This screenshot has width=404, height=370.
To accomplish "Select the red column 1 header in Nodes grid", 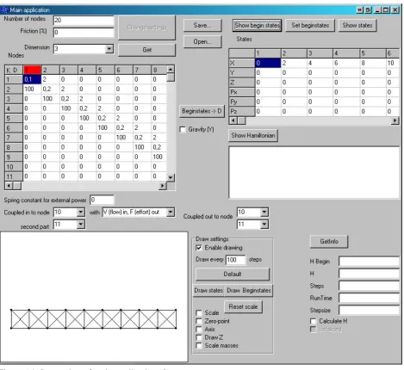I will (x=32, y=70).
